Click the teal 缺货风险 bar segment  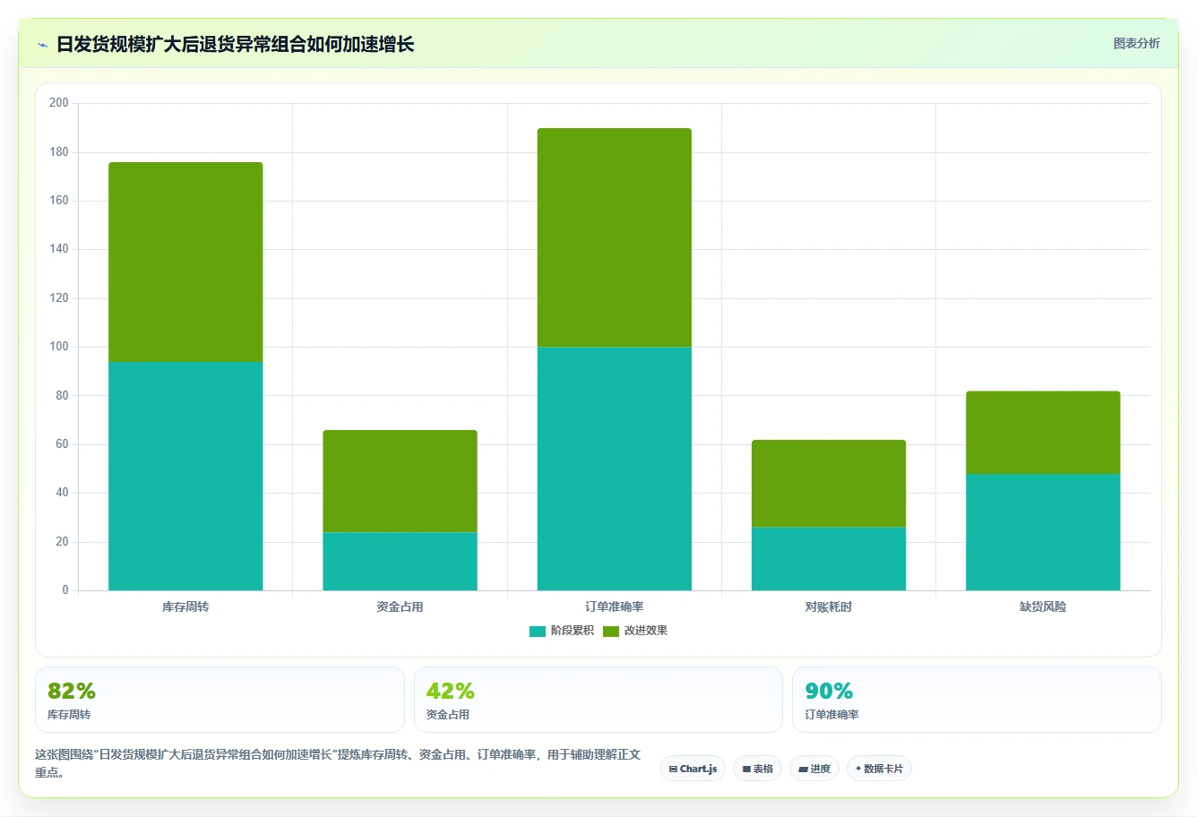[1043, 532]
